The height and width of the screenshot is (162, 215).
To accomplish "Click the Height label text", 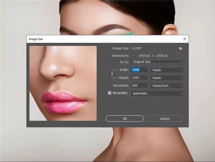I will coord(124,77).
